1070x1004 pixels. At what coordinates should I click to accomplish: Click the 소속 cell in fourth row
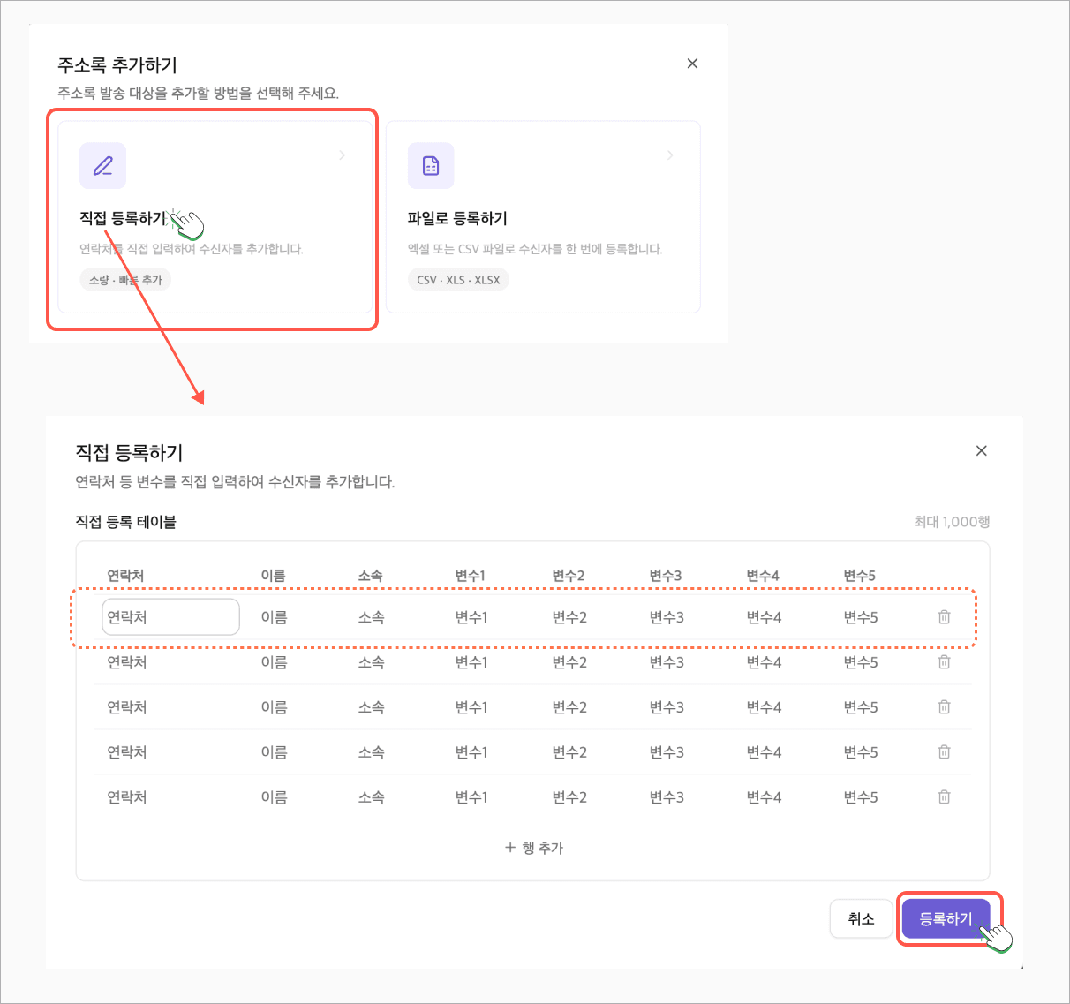click(x=371, y=752)
